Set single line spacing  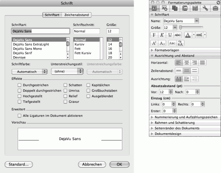(x=179, y=71)
